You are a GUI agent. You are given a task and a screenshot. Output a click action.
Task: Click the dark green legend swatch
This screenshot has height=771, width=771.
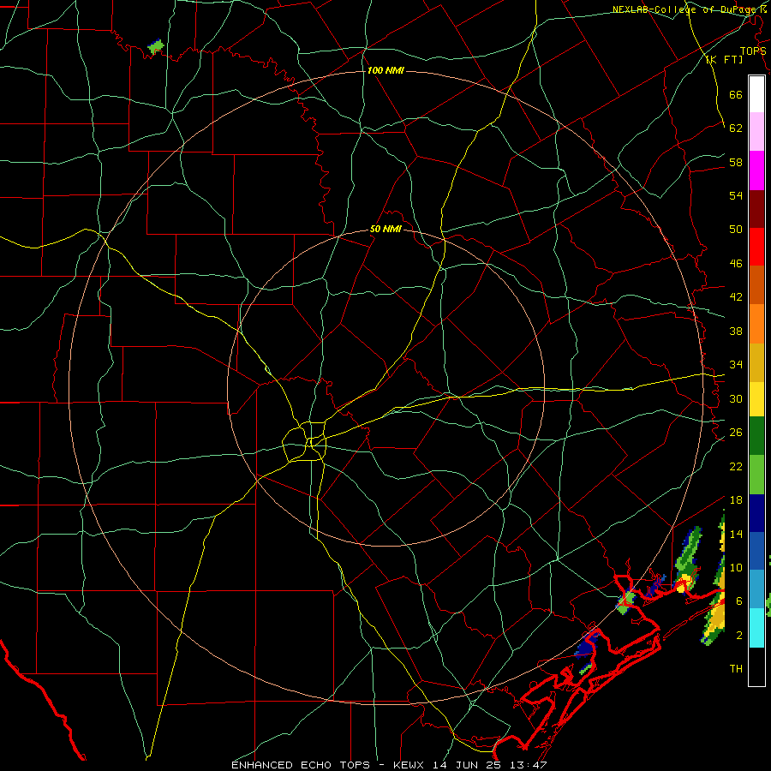tap(756, 436)
